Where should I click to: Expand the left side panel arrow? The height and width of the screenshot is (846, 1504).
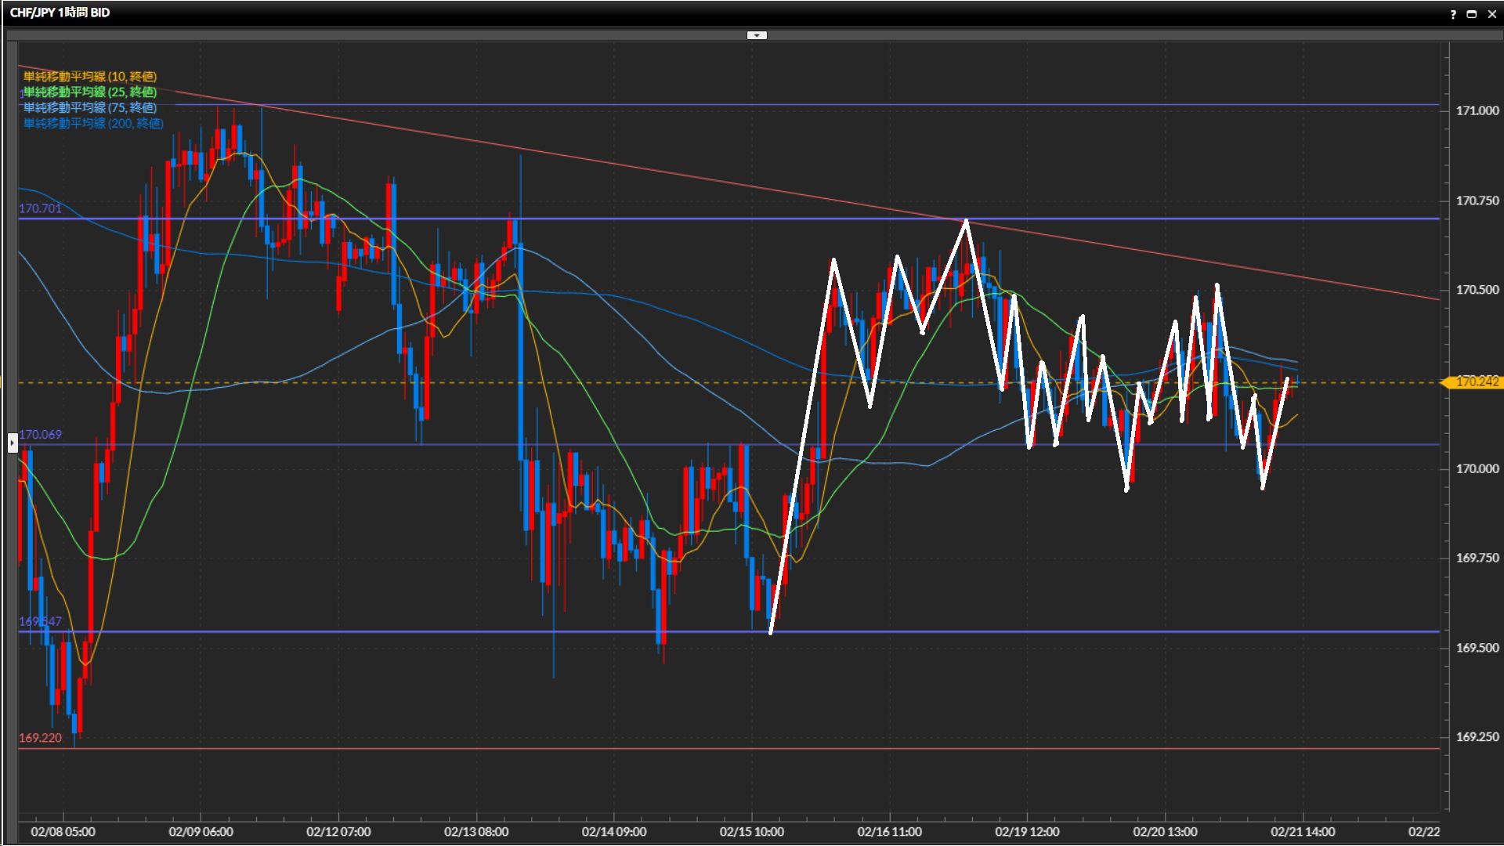tap(13, 443)
